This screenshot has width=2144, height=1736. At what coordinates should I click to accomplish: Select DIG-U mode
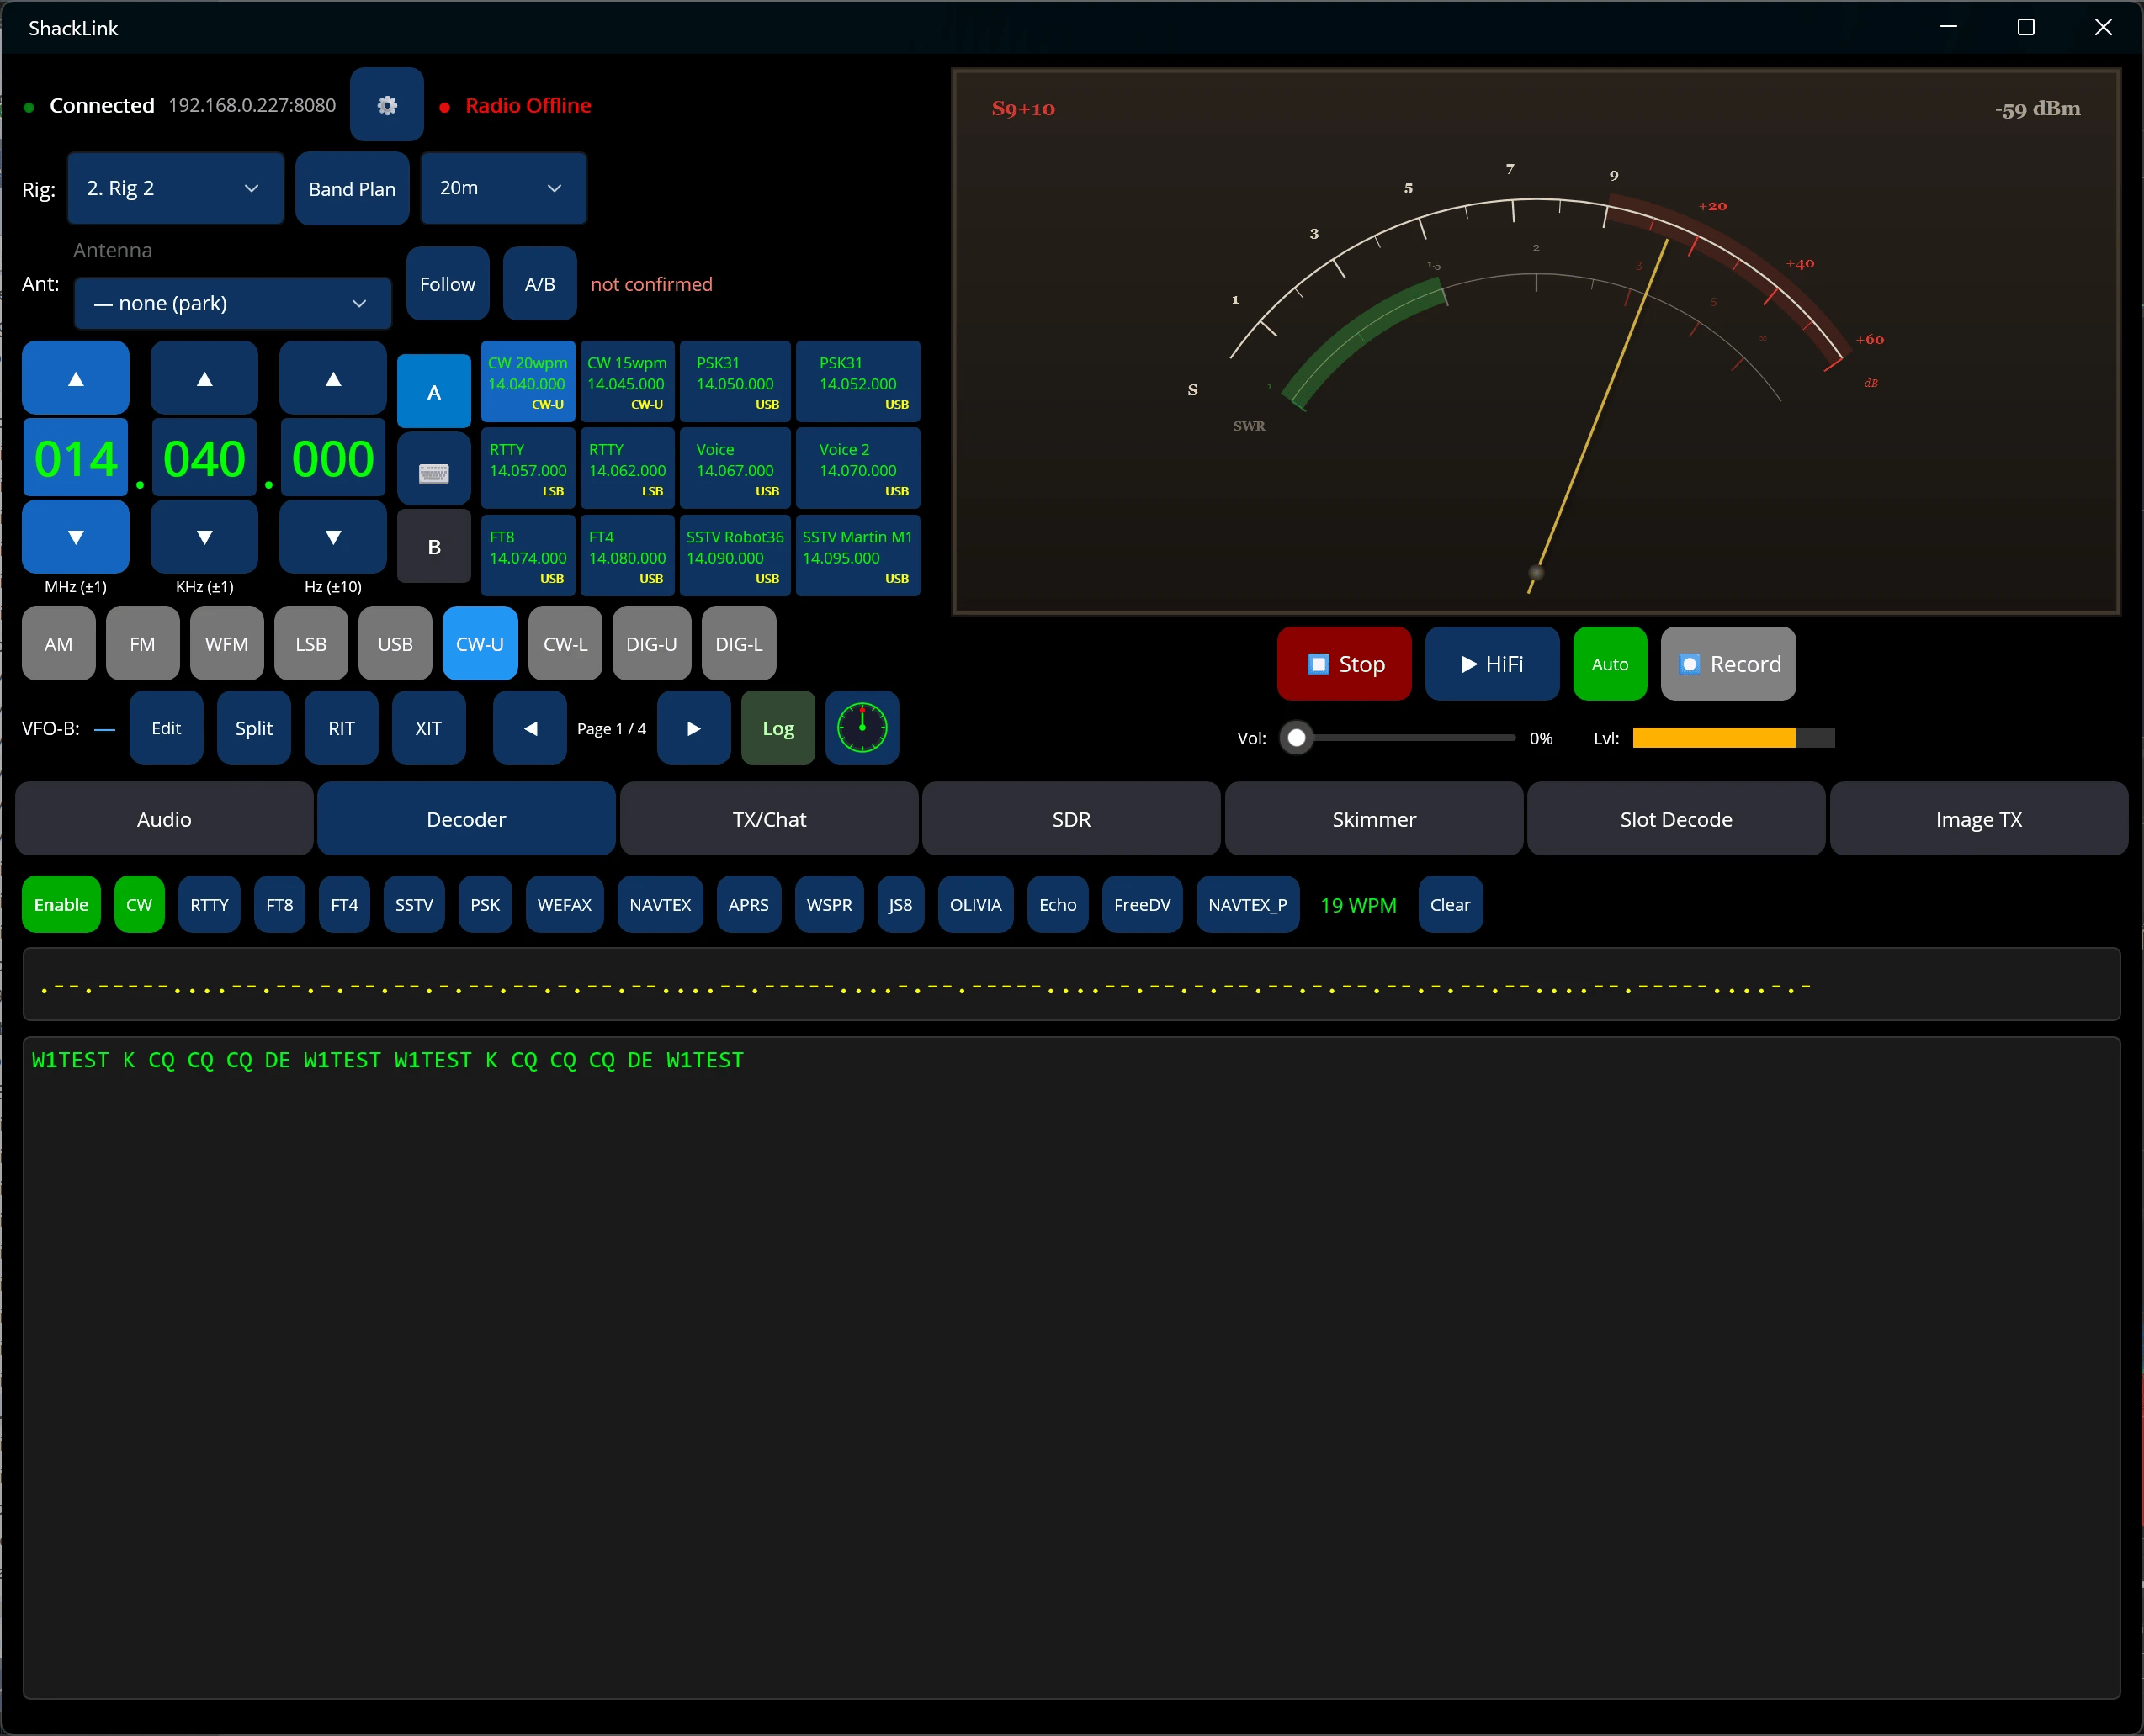(x=651, y=644)
